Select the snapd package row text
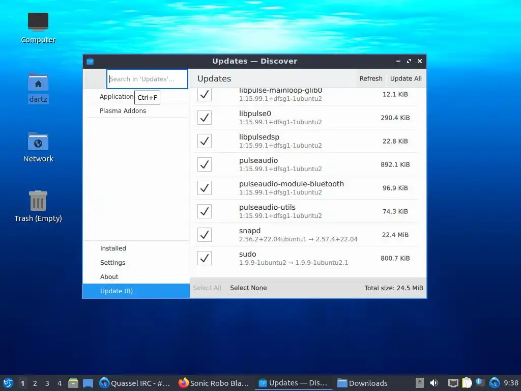Screen dimensions: 521x391 [x=250, y=231]
